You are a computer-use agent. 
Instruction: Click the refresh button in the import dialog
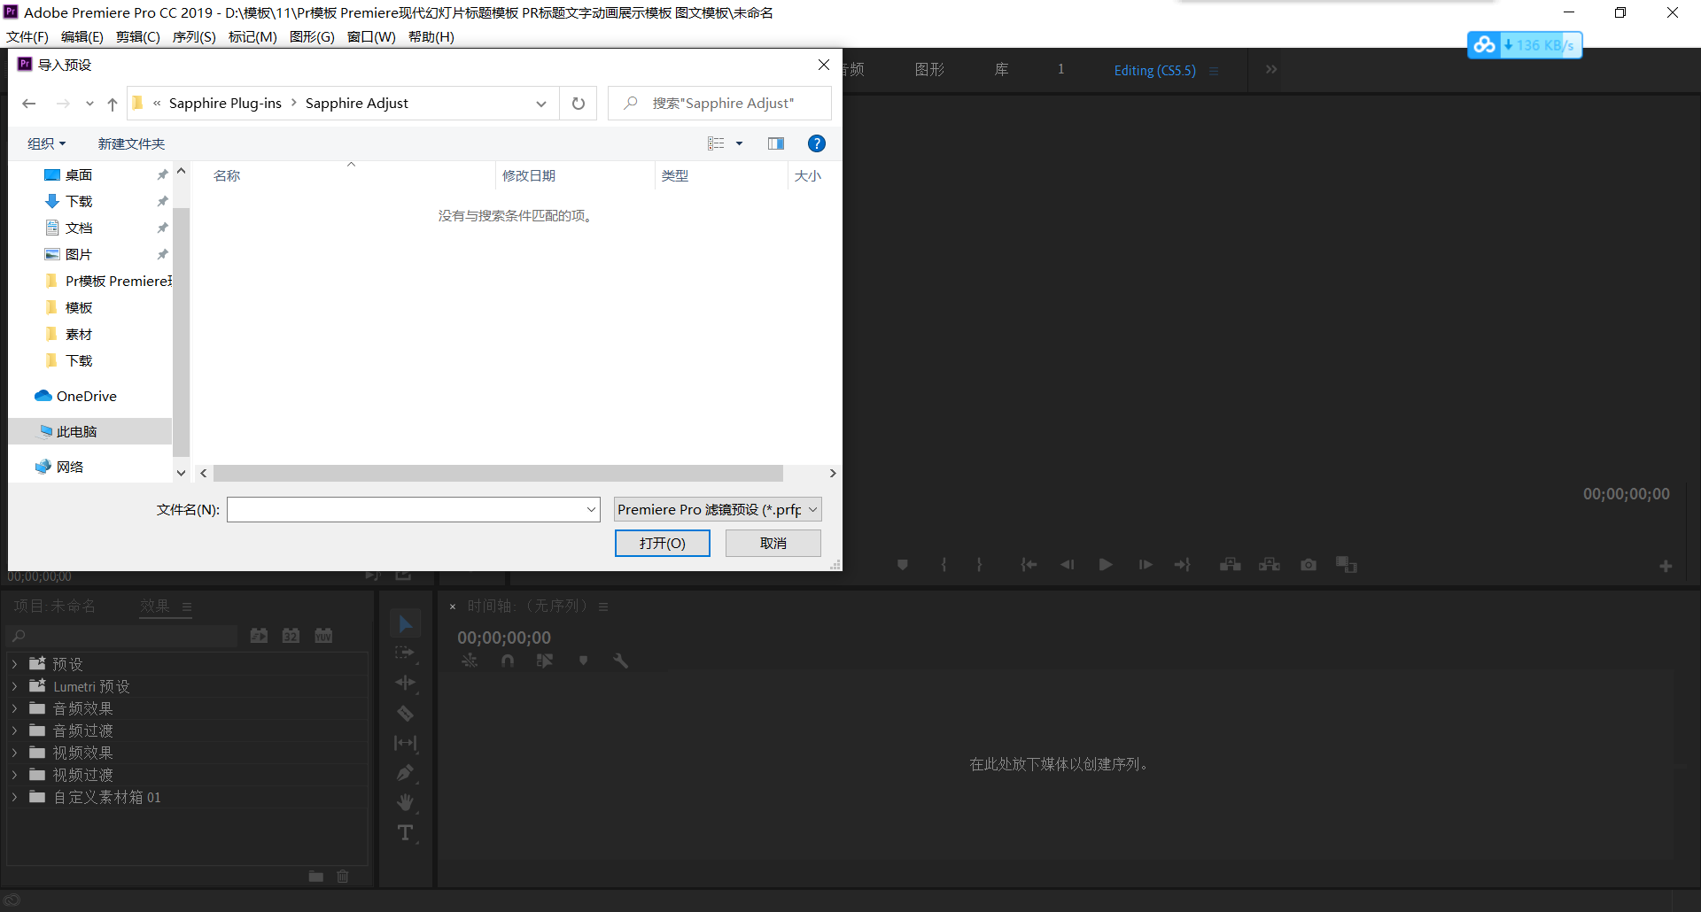pos(579,104)
